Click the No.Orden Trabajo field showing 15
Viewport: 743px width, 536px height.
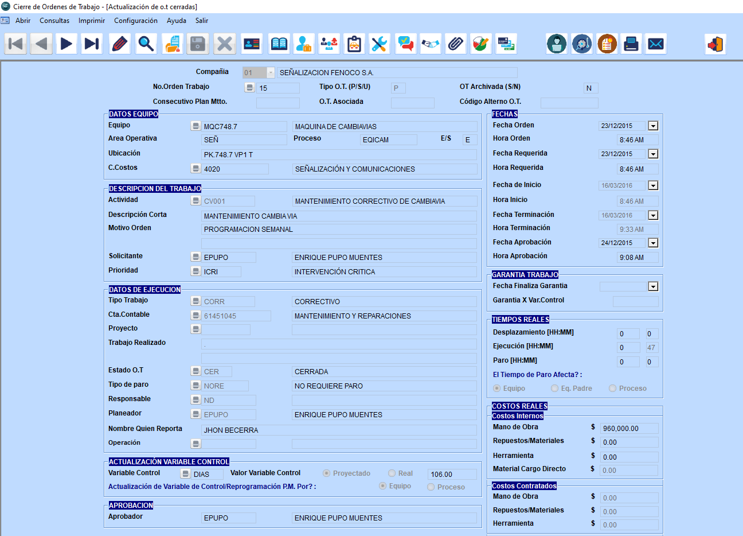tap(278, 88)
